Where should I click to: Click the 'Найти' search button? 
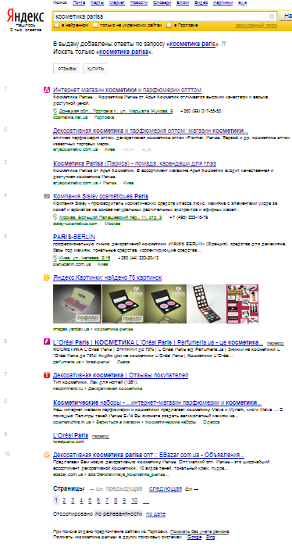click(286, 16)
